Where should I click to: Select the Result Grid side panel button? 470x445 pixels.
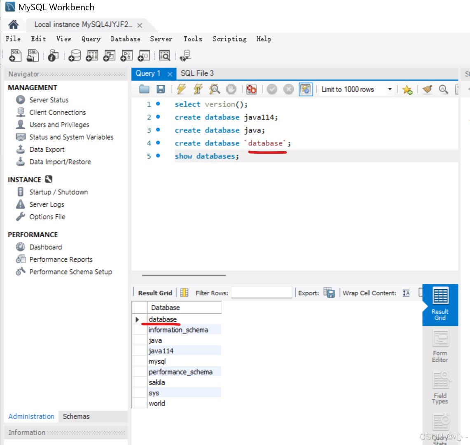[440, 304]
